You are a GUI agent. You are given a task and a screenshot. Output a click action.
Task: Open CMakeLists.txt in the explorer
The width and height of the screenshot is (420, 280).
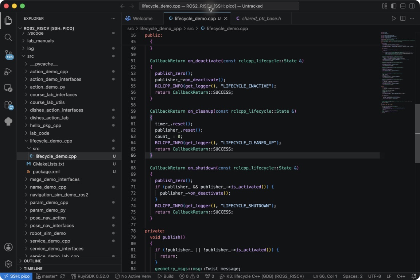tap(69, 164)
